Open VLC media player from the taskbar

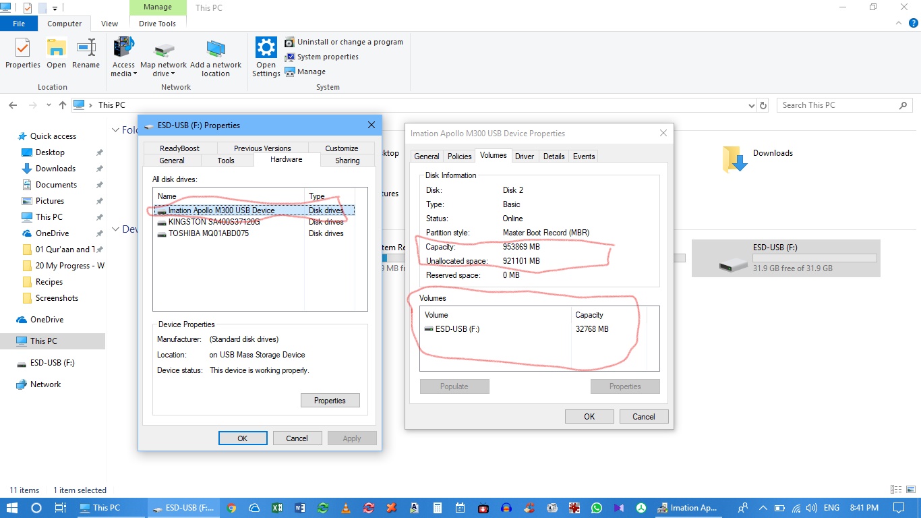pos(346,507)
